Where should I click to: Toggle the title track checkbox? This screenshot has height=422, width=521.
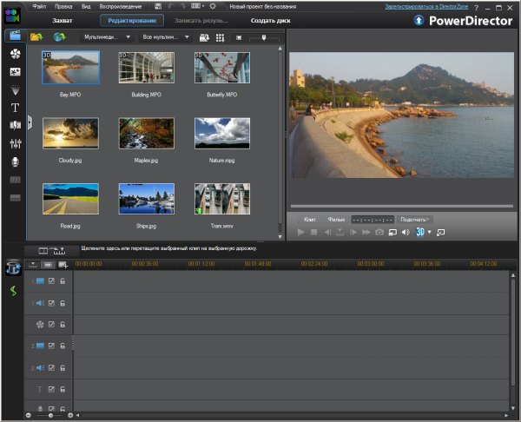[51, 389]
